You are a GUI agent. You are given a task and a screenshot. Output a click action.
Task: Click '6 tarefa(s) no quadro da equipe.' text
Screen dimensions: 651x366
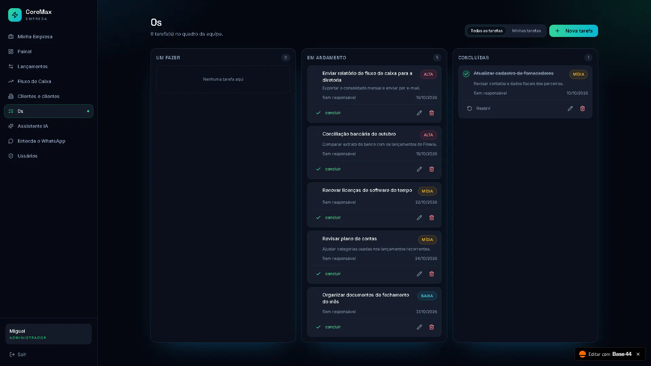pyautogui.click(x=187, y=34)
